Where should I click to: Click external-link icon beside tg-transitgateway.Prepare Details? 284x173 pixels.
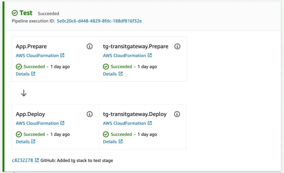tap(121, 74)
